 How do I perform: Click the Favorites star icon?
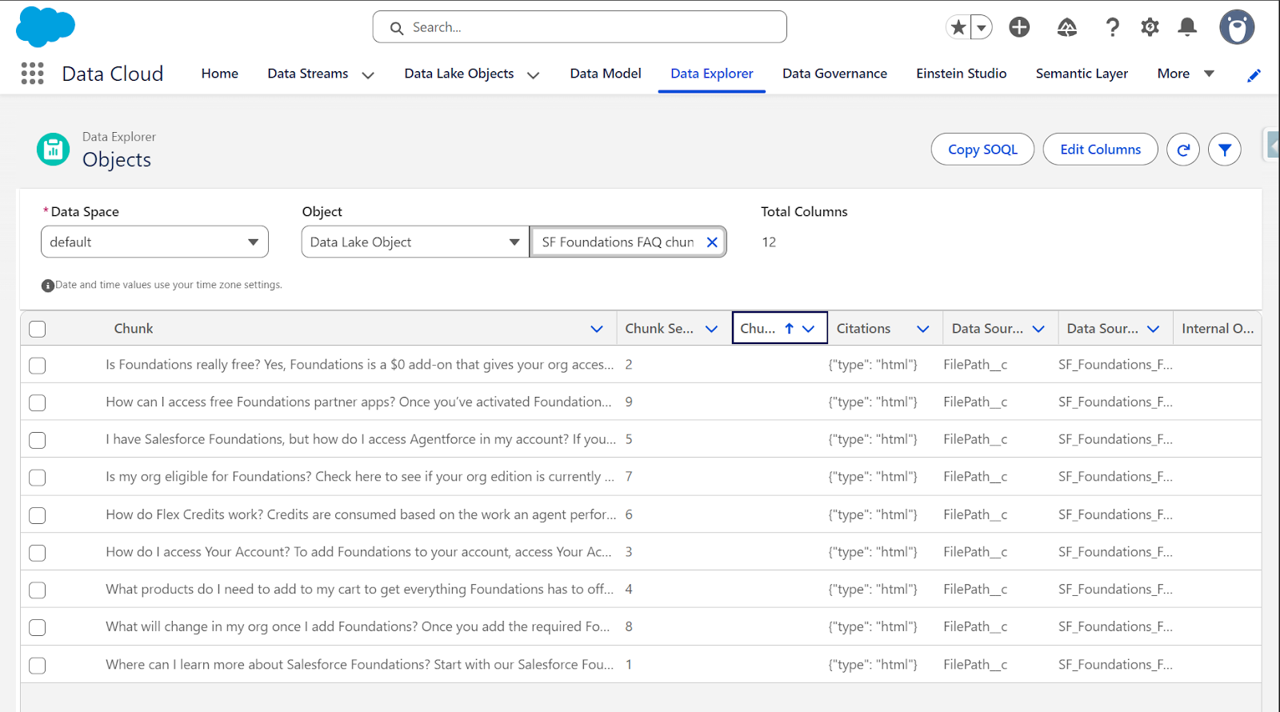[958, 27]
